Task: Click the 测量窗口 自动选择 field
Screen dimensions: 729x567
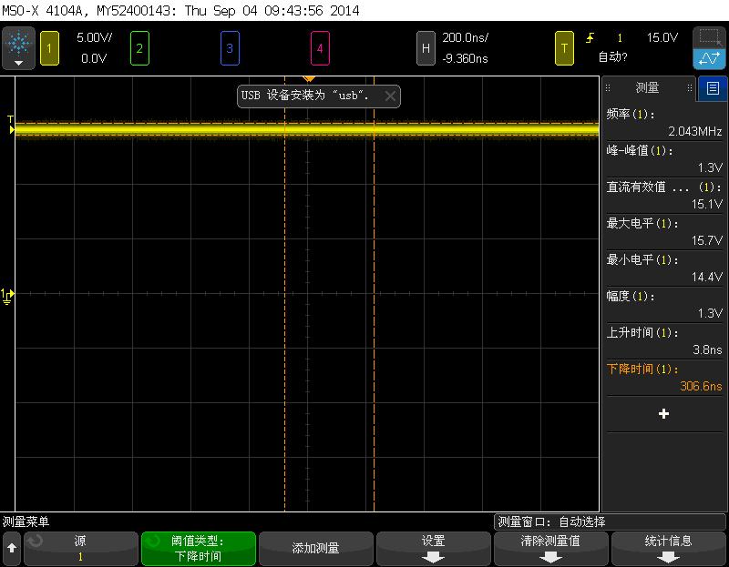Action: click(610, 522)
